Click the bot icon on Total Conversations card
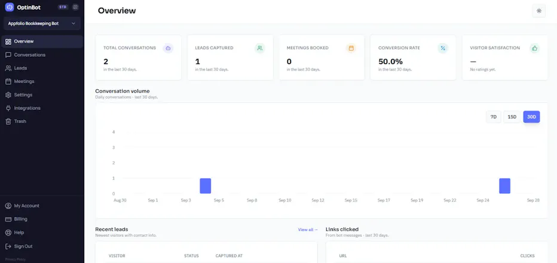Image resolution: width=557 pixels, height=263 pixels. [x=168, y=48]
